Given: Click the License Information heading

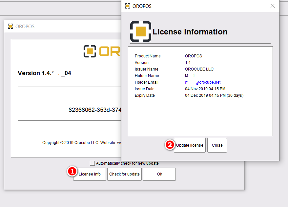Looking at the screenshot, I should pyautogui.click(x=190, y=32).
